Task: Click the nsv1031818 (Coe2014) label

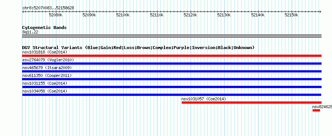Action: [45, 52]
